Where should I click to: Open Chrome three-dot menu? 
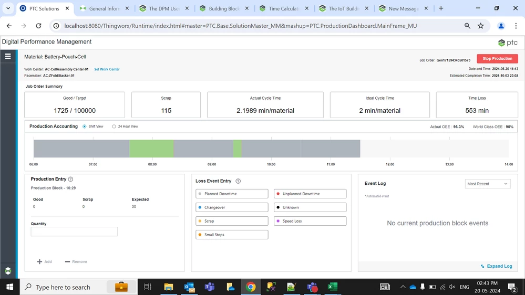516,26
